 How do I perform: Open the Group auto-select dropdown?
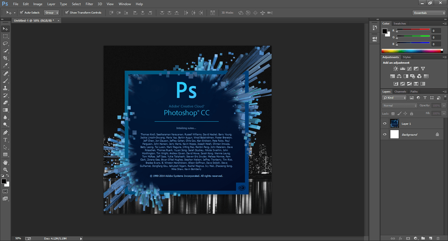click(52, 13)
